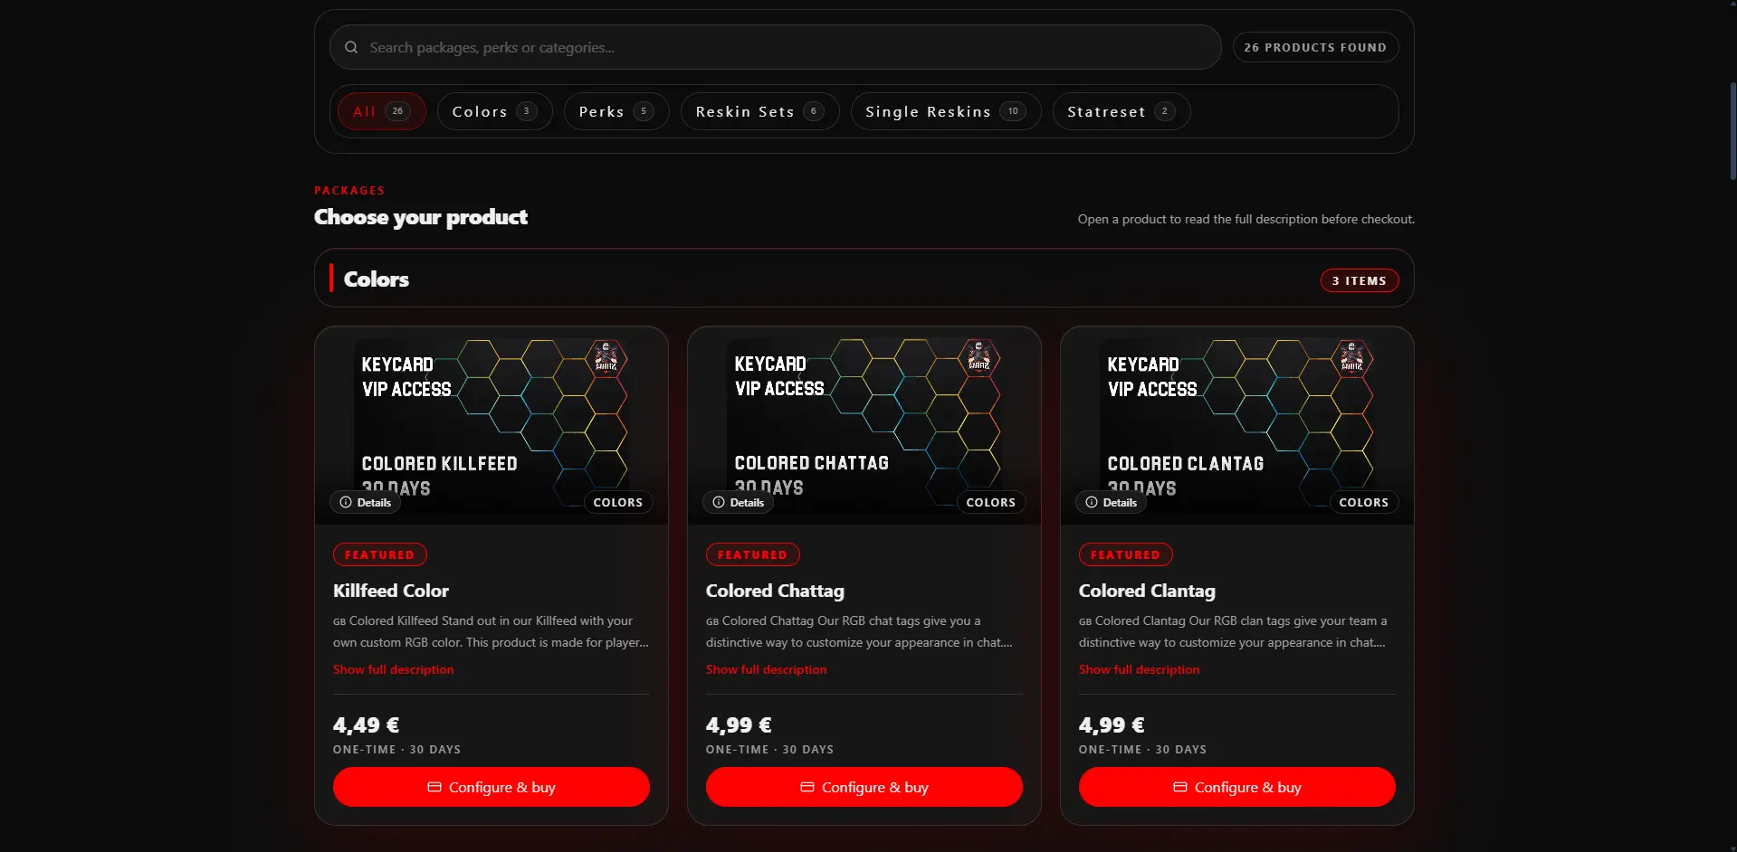This screenshot has width=1737, height=852.
Task: Click info icon in Clantag Details badge
Action: point(1092,502)
